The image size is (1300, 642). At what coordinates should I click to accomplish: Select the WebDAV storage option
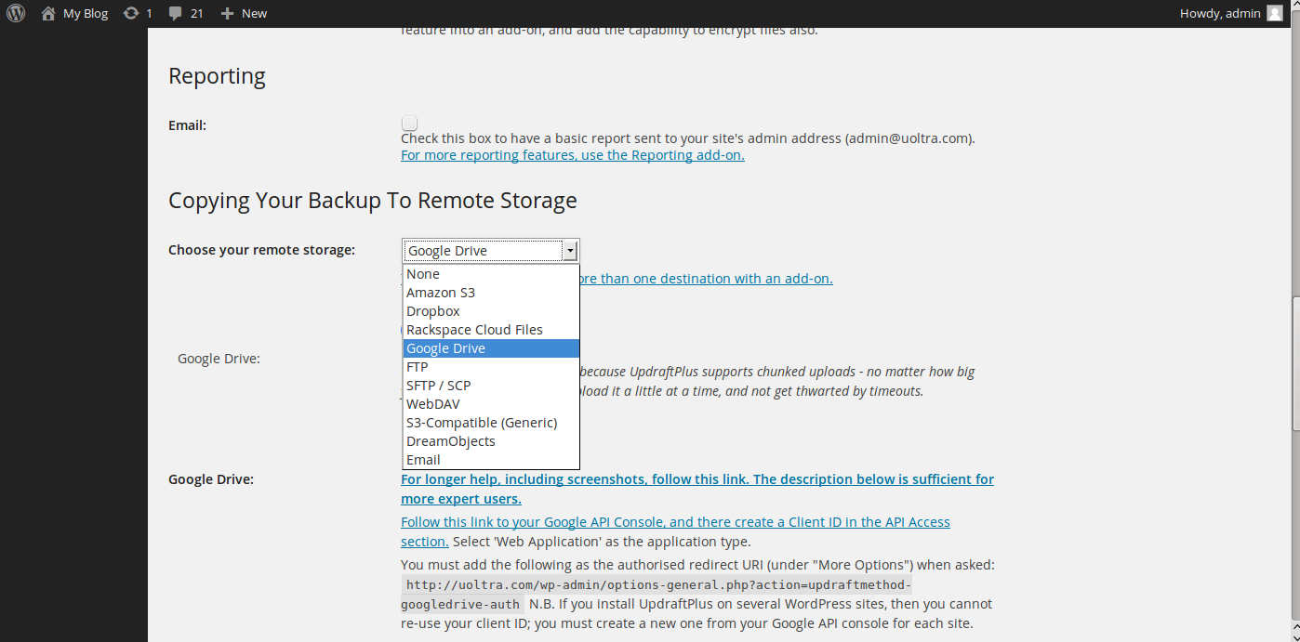(433, 404)
